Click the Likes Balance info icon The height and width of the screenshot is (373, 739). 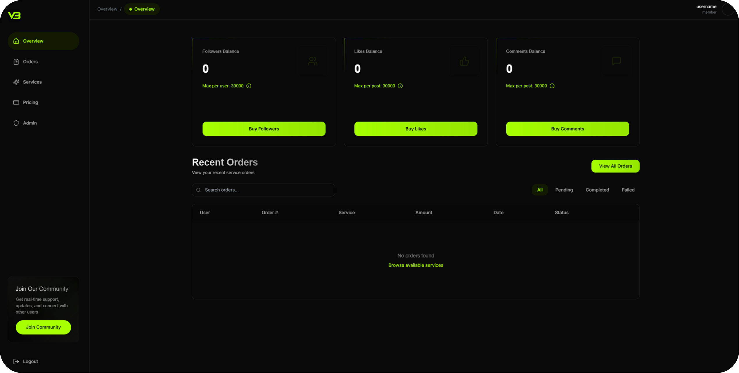[400, 86]
